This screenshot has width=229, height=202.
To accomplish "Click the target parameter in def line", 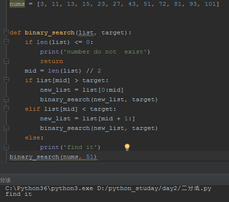I will pos(113,32).
